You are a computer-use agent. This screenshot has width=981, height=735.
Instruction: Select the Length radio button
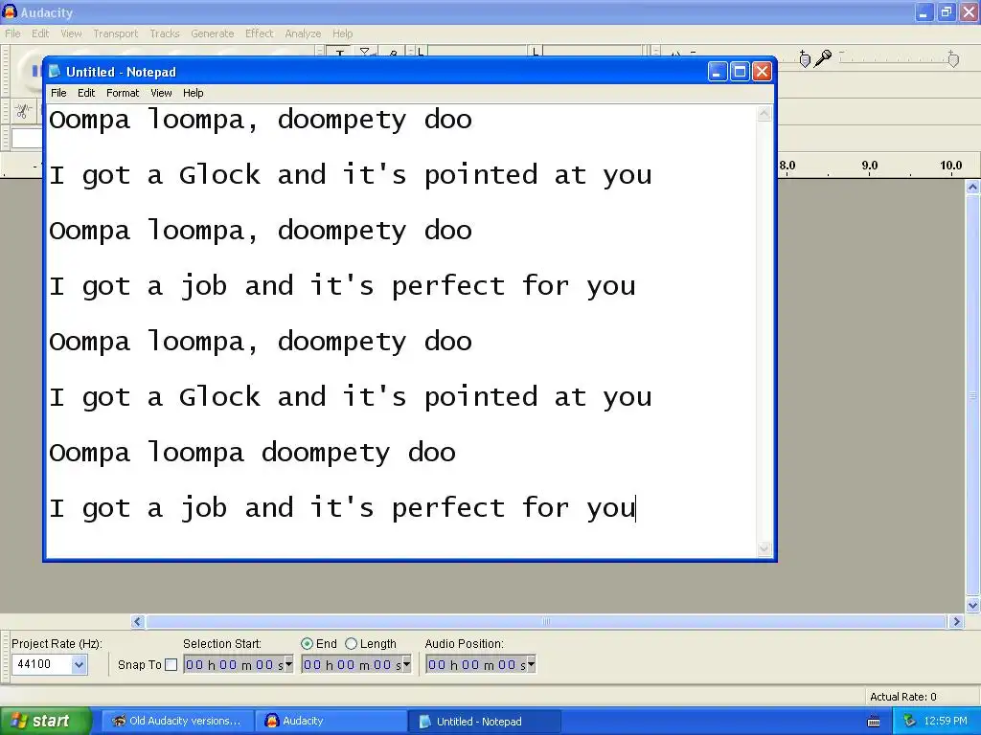pos(351,644)
